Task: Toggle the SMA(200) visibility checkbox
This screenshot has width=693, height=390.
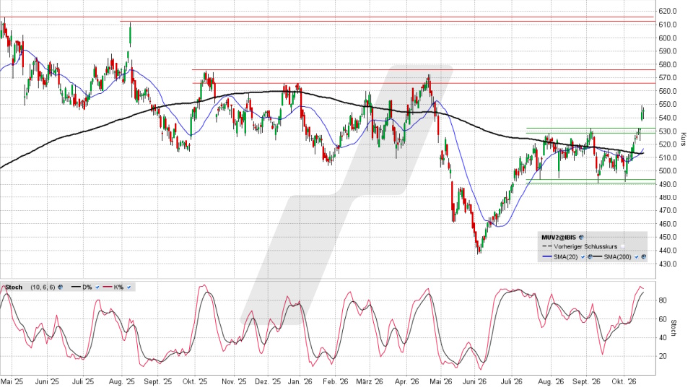Action: click(x=637, y=257)
